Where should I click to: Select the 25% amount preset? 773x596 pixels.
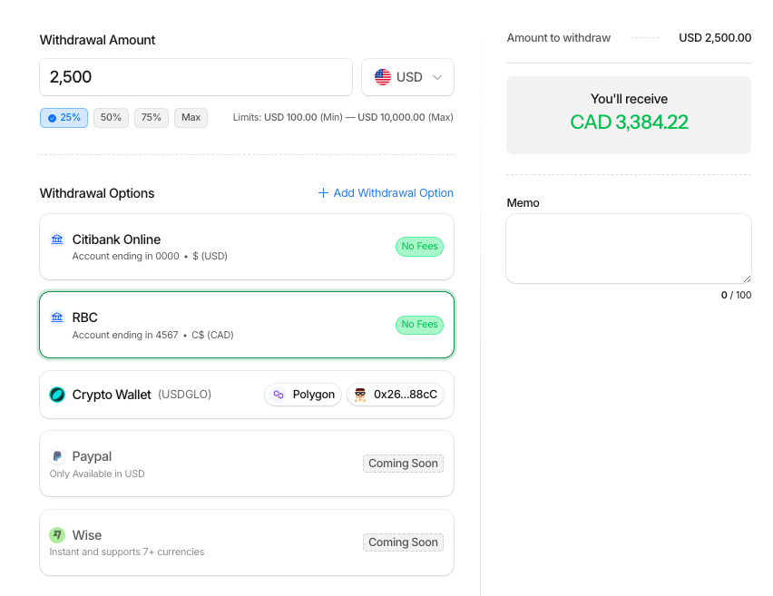pos(64,118)
